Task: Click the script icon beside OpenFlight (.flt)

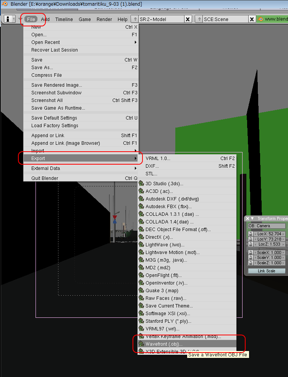Action: point(141,275)
